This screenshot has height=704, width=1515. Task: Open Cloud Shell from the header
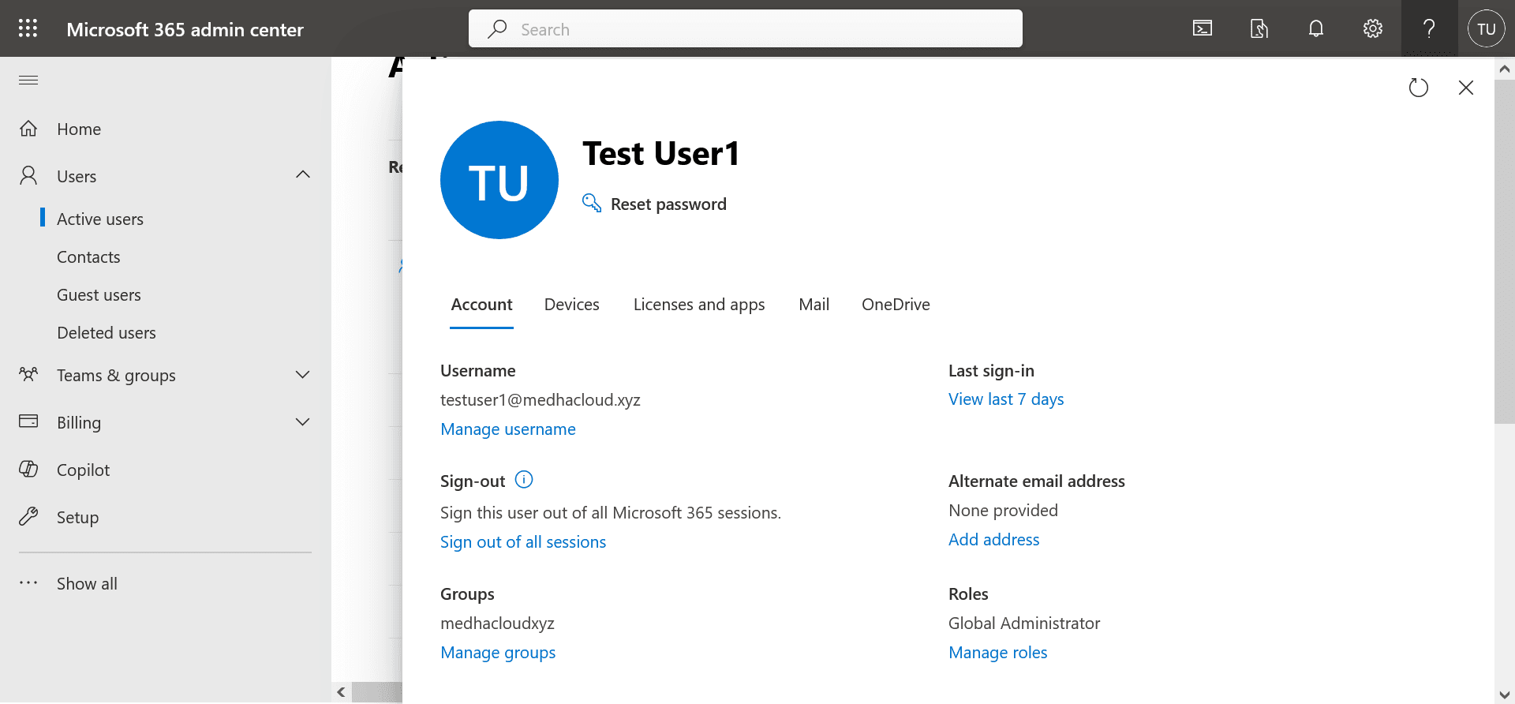[1203, 28]
